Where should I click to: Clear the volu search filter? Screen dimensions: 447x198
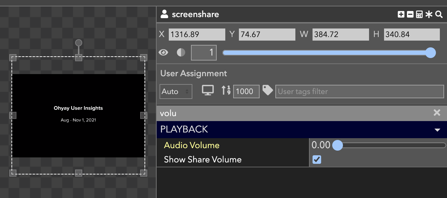(x=437, y=113)
